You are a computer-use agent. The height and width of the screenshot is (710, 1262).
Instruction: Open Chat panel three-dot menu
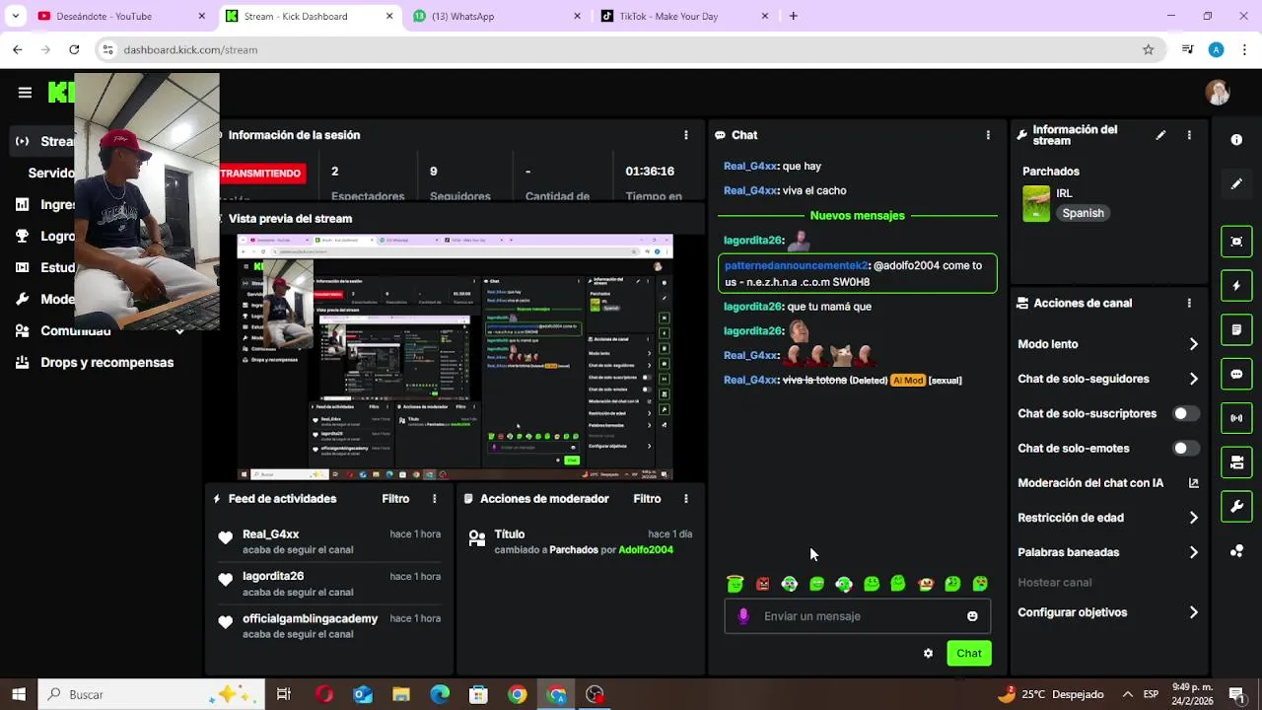click(x=988, y=135)
